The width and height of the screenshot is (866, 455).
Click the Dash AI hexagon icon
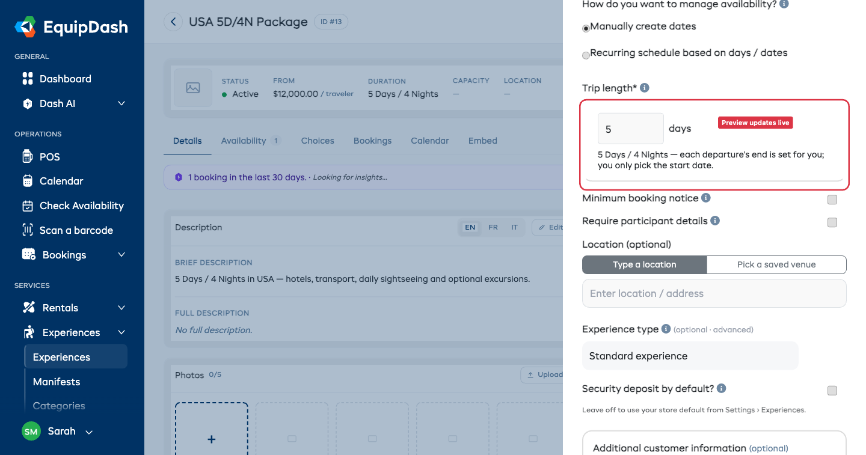28,103
